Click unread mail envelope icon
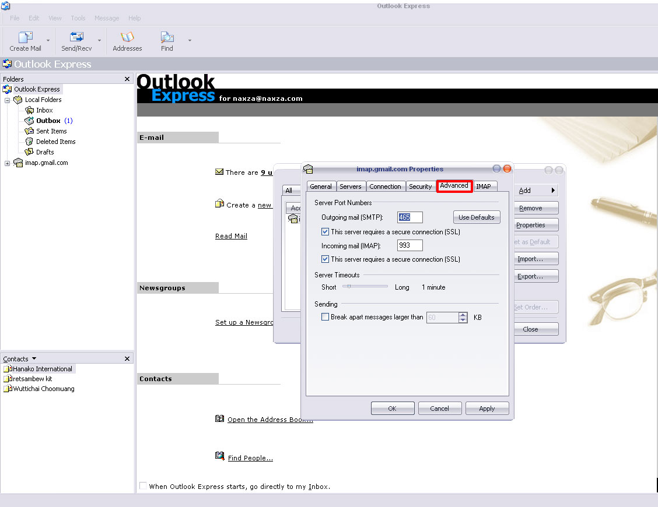 pyautogui.click(x=219, y=171)
